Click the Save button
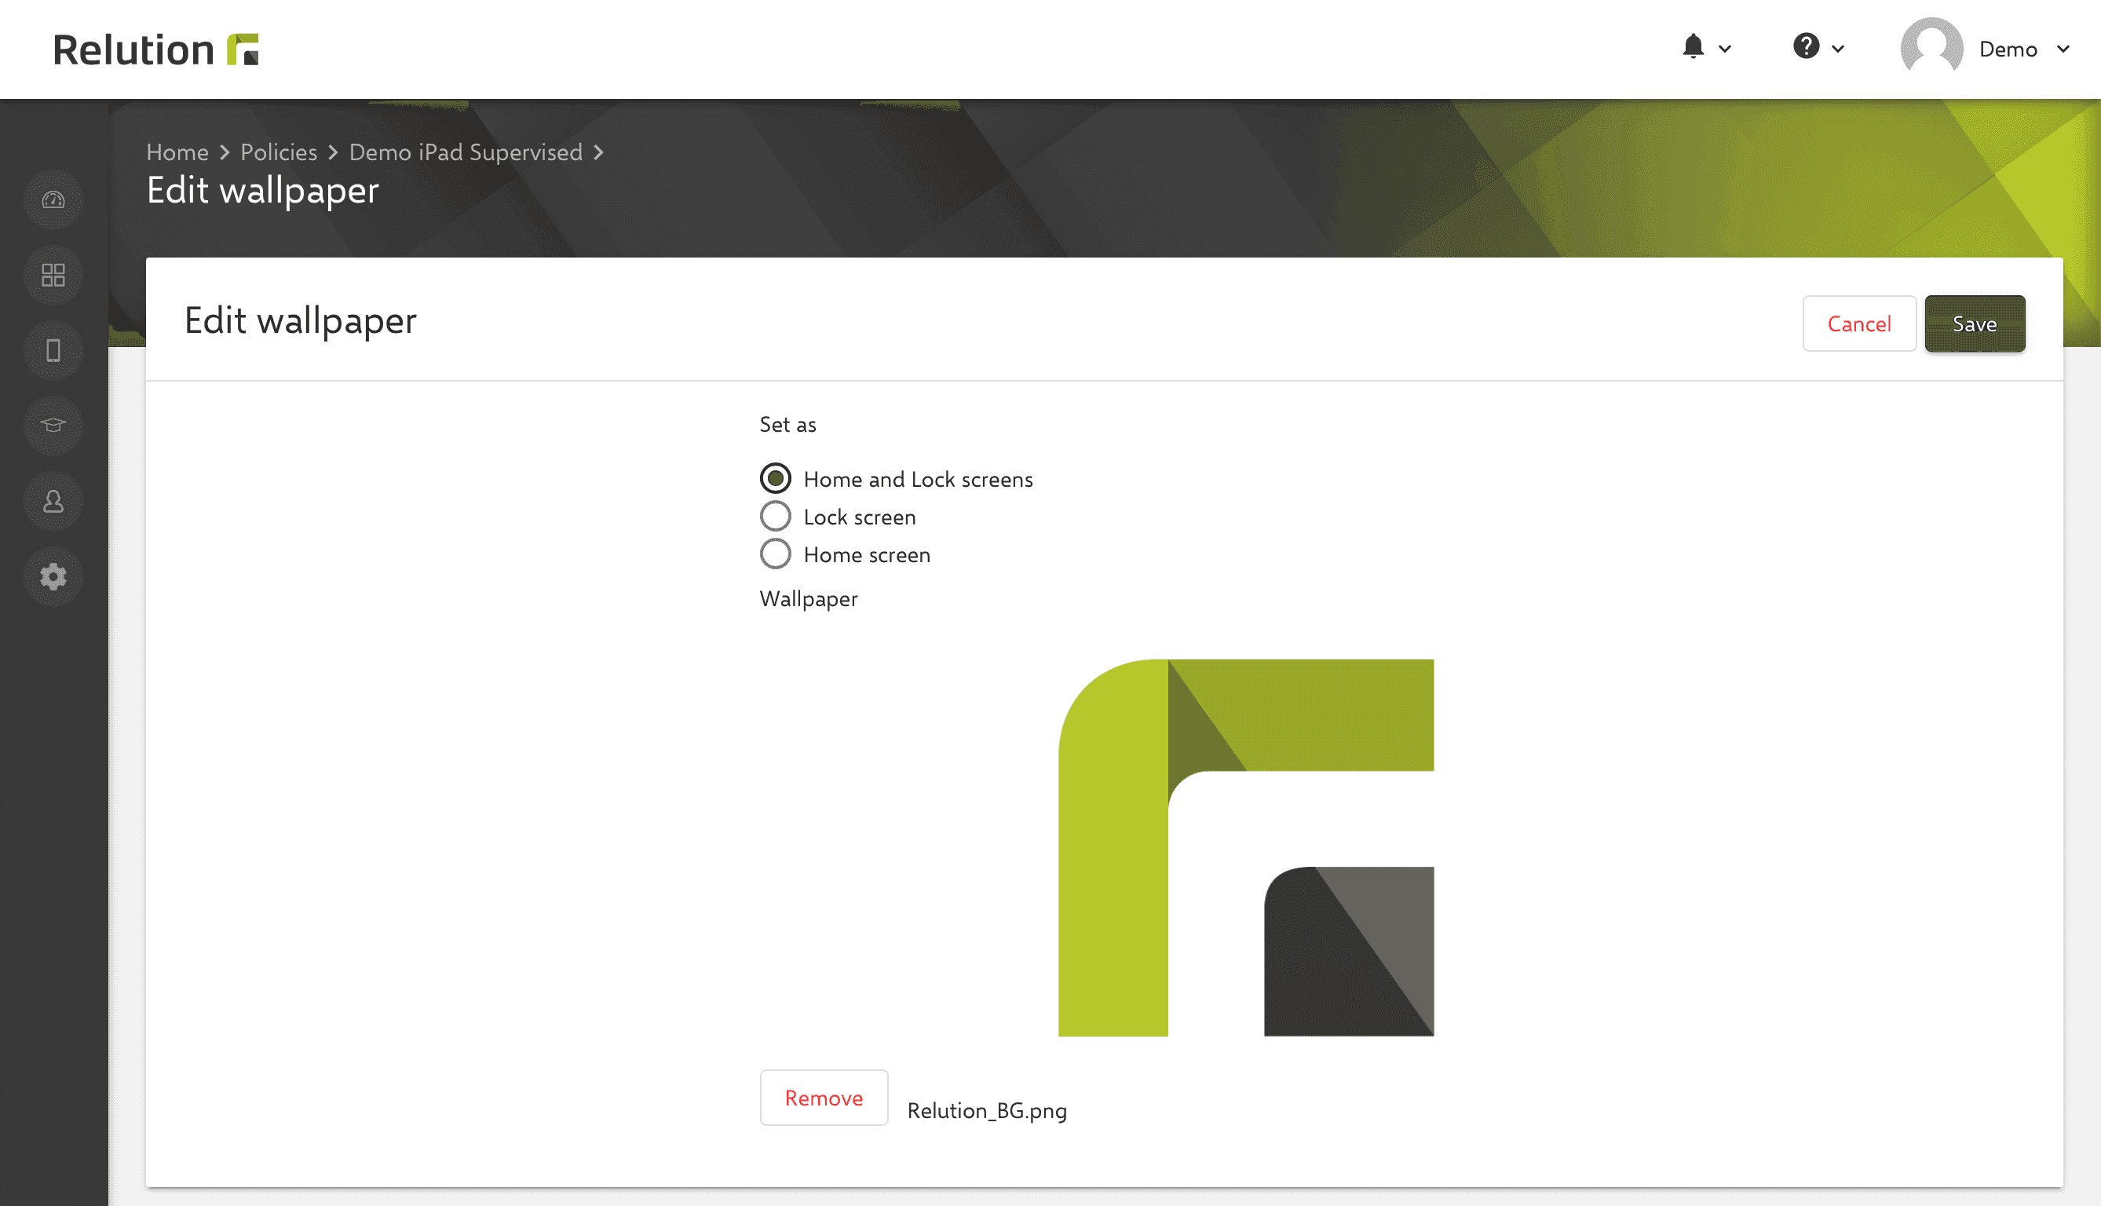This screenshot has width=2101, height=1206. tap(1974, 323)
